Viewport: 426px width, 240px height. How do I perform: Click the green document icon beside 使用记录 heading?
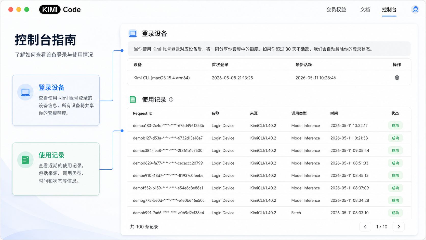(x=133, y=99)
